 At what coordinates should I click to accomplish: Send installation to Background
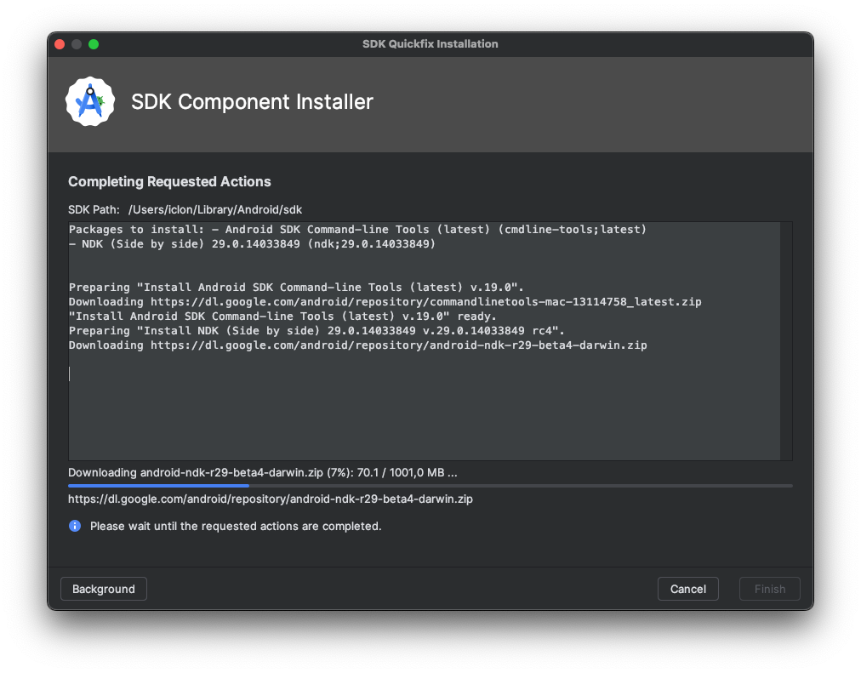click(104, 589)
